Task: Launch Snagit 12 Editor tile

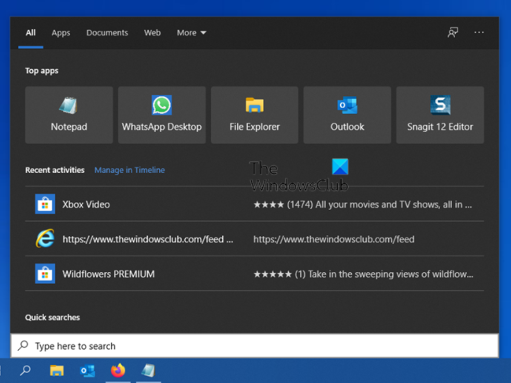Action: [x=440, y=115]
